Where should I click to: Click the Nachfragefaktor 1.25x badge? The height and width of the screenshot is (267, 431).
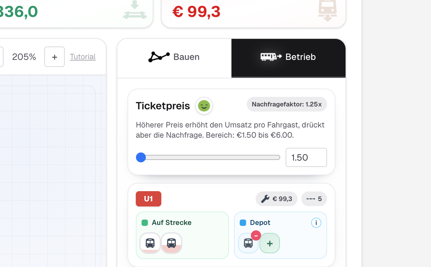(x=287, y=104)
